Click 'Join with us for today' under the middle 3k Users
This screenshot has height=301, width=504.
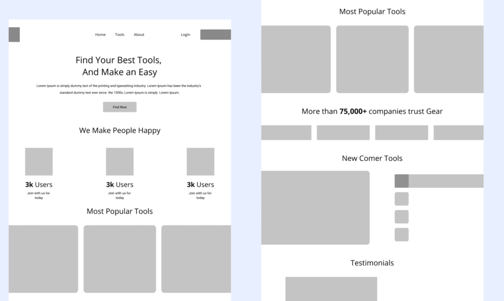(x=120, y=195)
